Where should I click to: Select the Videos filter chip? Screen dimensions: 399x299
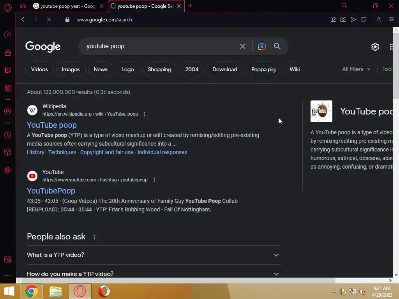pos(39,69)
